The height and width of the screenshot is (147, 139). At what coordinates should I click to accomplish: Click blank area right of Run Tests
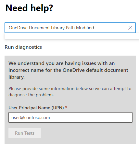tap(87, 133)
